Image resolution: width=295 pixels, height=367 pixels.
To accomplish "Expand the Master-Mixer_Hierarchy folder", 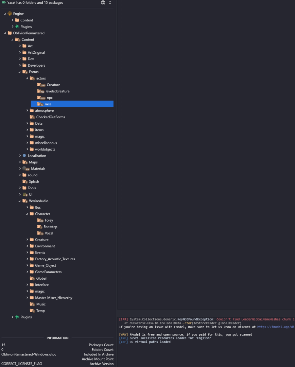I will click(x=27, y=298).
